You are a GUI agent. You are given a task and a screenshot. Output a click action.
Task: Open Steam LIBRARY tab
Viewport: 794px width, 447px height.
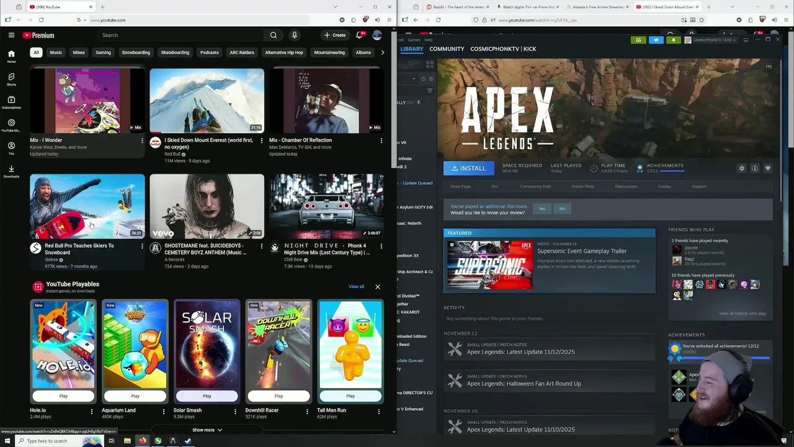(411, 49)
